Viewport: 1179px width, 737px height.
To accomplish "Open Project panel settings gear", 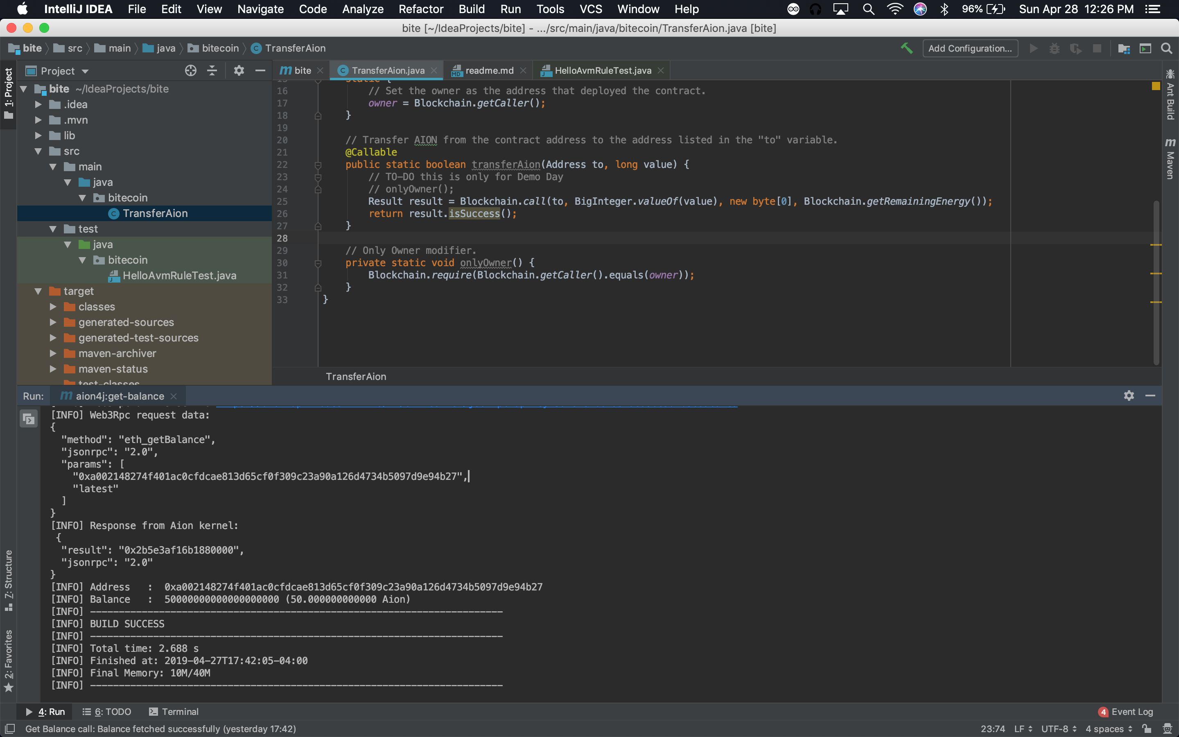I will click(238, 71).
